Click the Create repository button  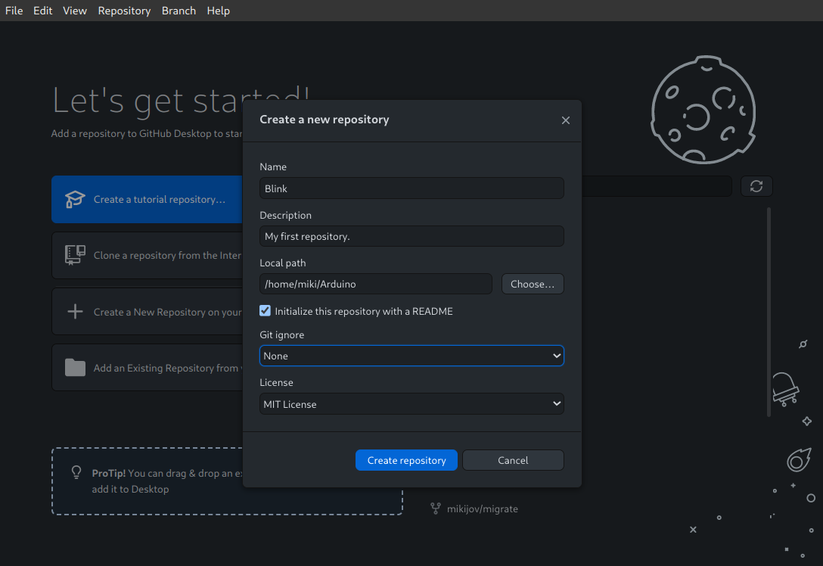click(x=406, y=461)
